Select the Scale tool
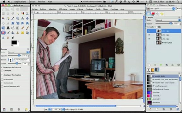 point(18,23)
